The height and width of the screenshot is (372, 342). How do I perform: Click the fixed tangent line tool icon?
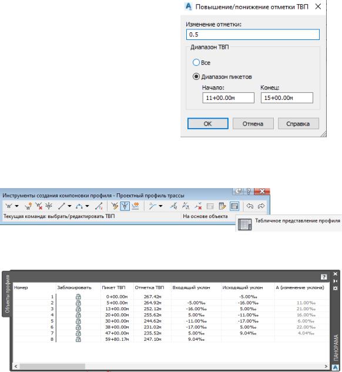coord(62,206)
